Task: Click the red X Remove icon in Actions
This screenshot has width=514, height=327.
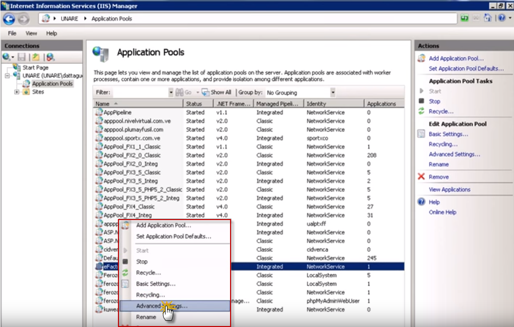Action: pyautogui.click(x=421, y=177)
